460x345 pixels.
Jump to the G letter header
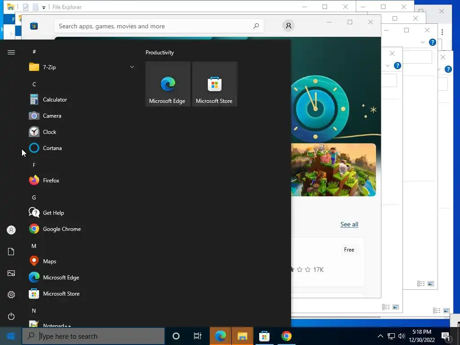click(34, 198)
